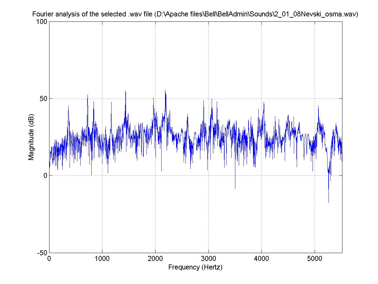Select the 'Magnitude (dB)' y-axis label
Viewport: 378px width, 284px height.
pyautogui.click(x=31, y=137)
